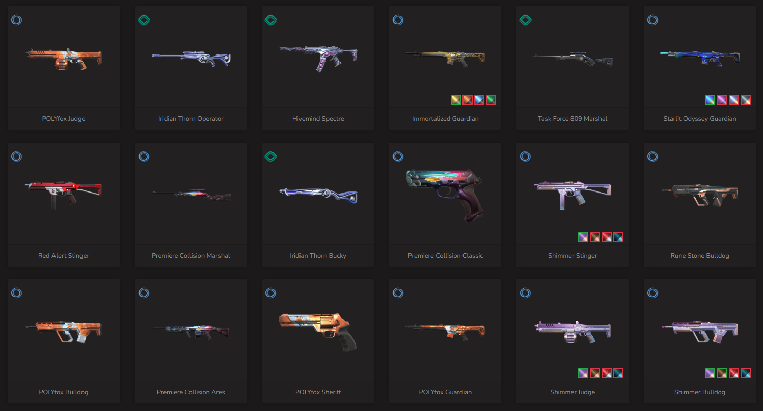Image resolution: width=763 pixels, height=411 pixels.
Task: Click the Premiere Collision Ares name label
Action: click(x=190, y=392)
